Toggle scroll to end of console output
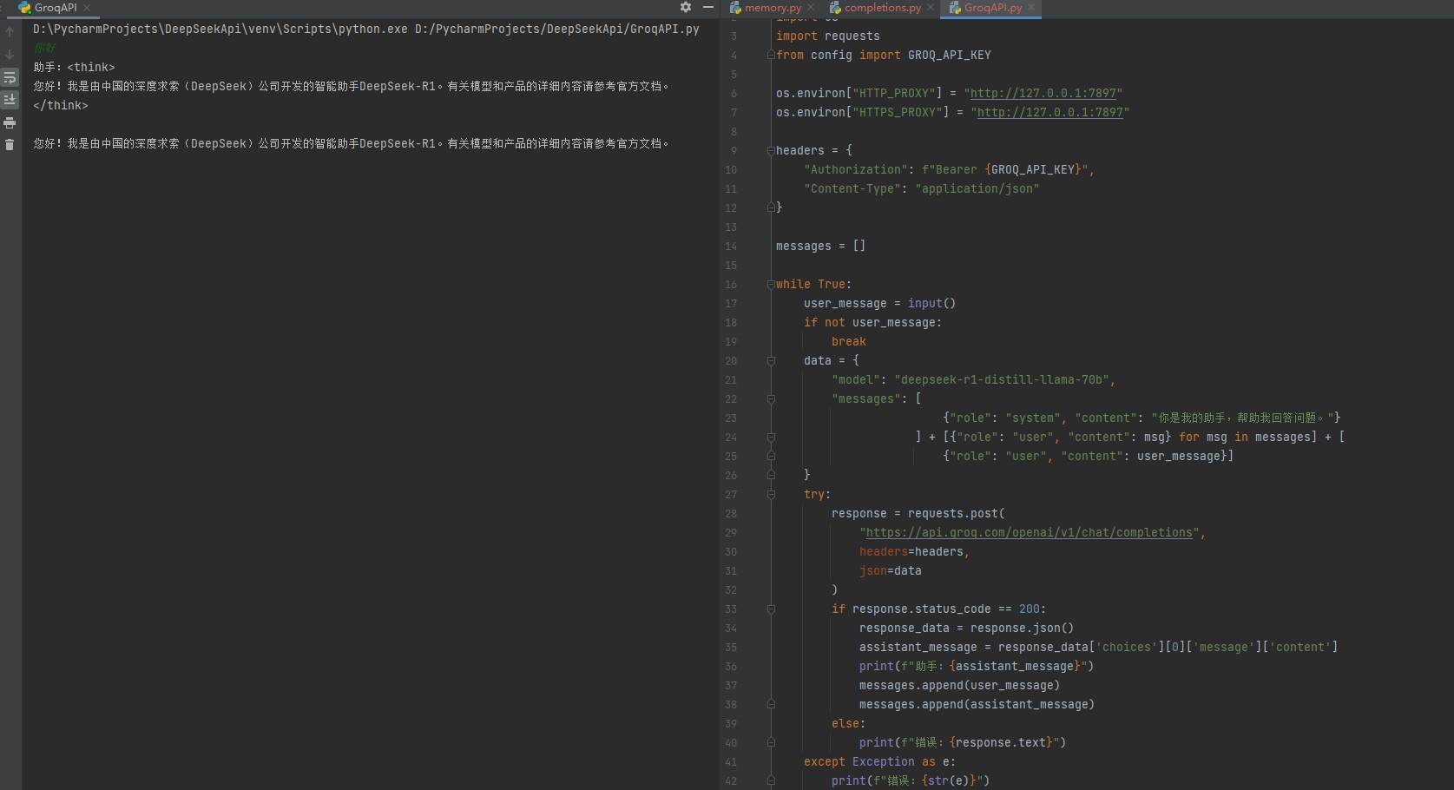This screenshot has height=790, width=1454. (10, 100)
